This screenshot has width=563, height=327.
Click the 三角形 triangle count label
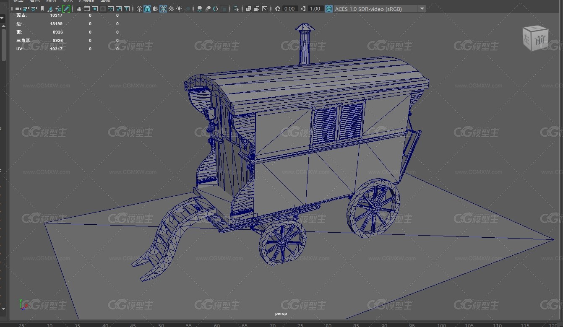[23, 41]
